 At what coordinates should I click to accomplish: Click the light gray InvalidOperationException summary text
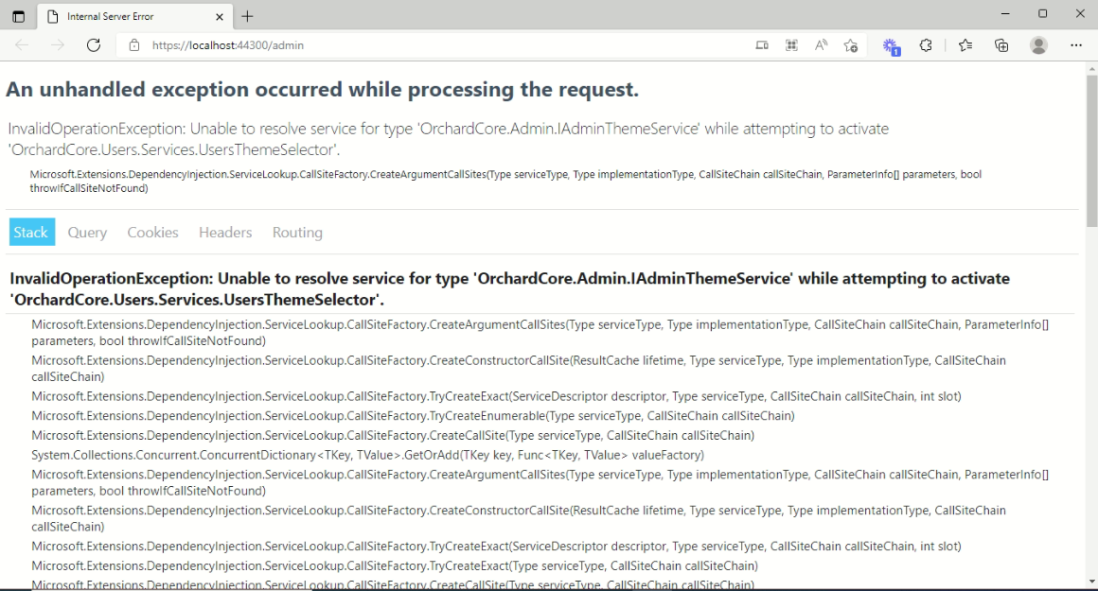tap(448, 139)
